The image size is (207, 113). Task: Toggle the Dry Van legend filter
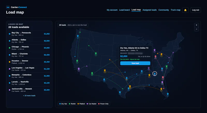pos(63,104)
